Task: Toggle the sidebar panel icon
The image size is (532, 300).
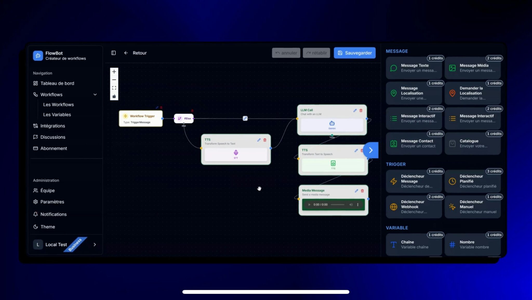Action: [x=114, y=53]
